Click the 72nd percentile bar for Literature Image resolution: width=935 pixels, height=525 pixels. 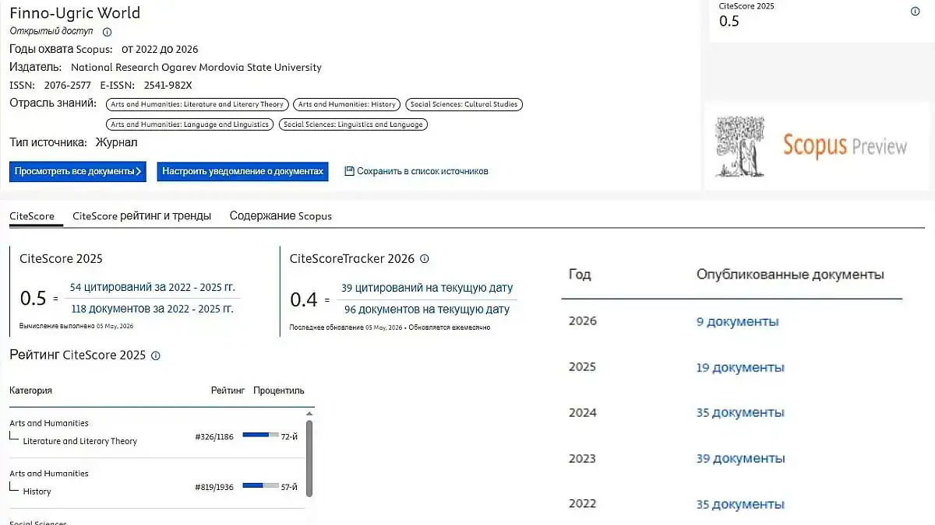click(x=260, y=436)
